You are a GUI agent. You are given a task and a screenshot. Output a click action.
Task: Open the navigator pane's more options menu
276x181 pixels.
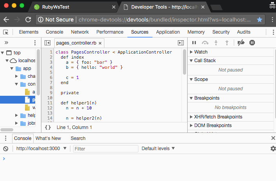tap(35, 43)
